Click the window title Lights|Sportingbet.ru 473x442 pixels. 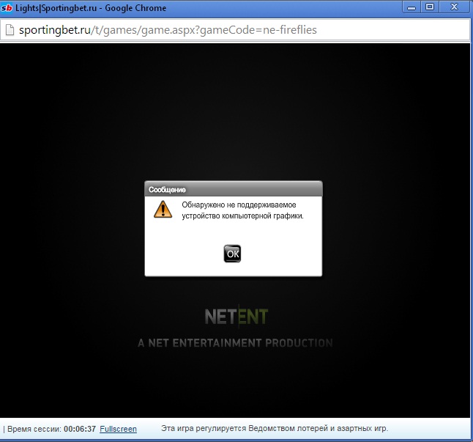coord(56,8)
